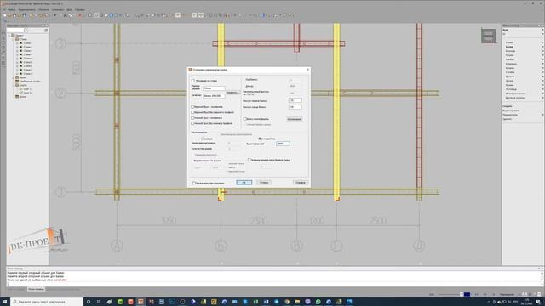The width and height of the screenshot is (545, 306).
Task: Select bold Балки in right panel list
Action: pyautogui.click(x=509, y=47)
